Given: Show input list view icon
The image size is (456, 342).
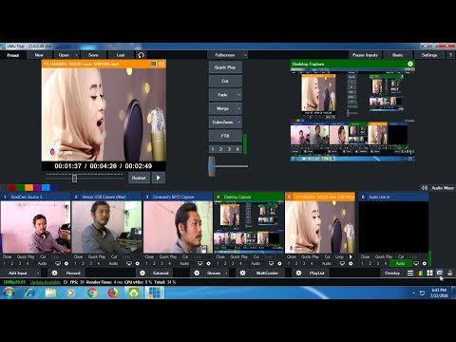Looking at the screenshot, I should (x=410, y=273).
